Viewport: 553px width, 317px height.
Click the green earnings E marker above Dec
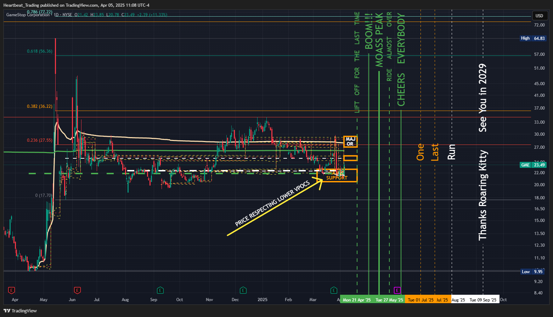pyautogui.click(x=243, y=290)
